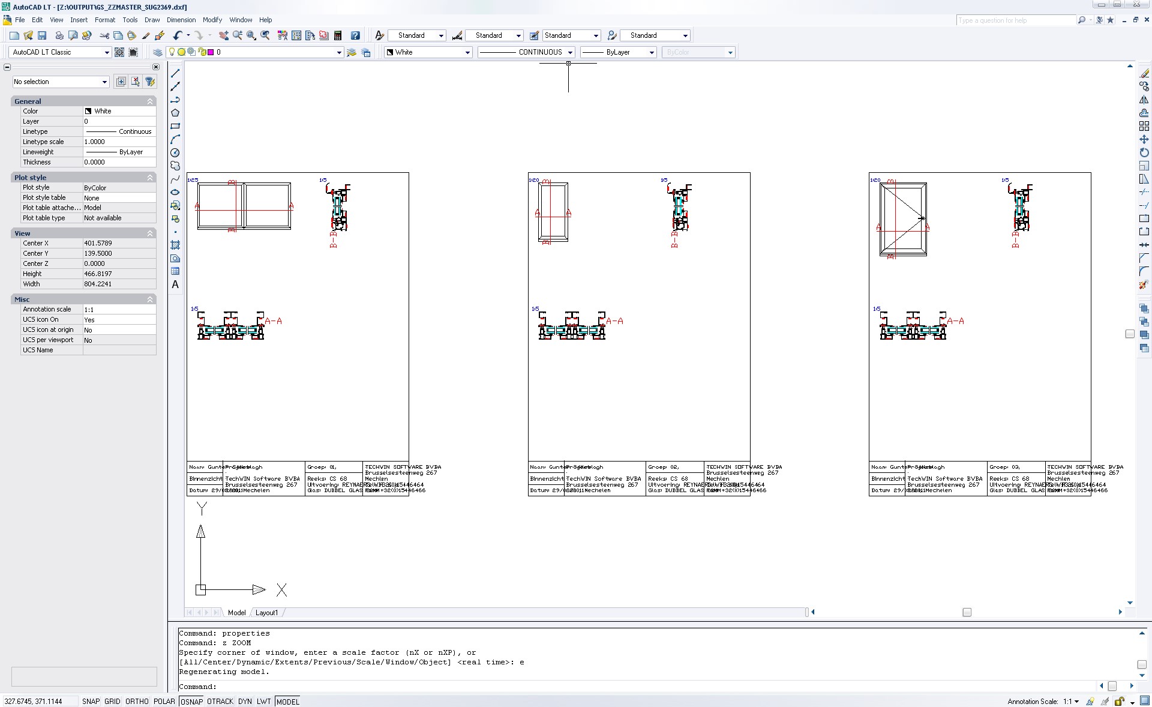The height and width of the screenshot is (707, 1152).
Task: Open the White color control dropdown
Action: point(428,52)
